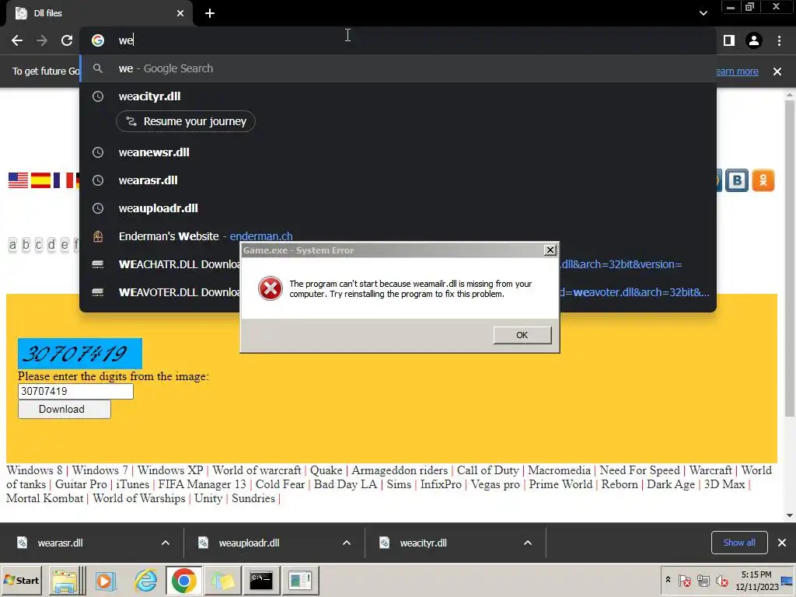Open the Sundries link

pos(253,498)
